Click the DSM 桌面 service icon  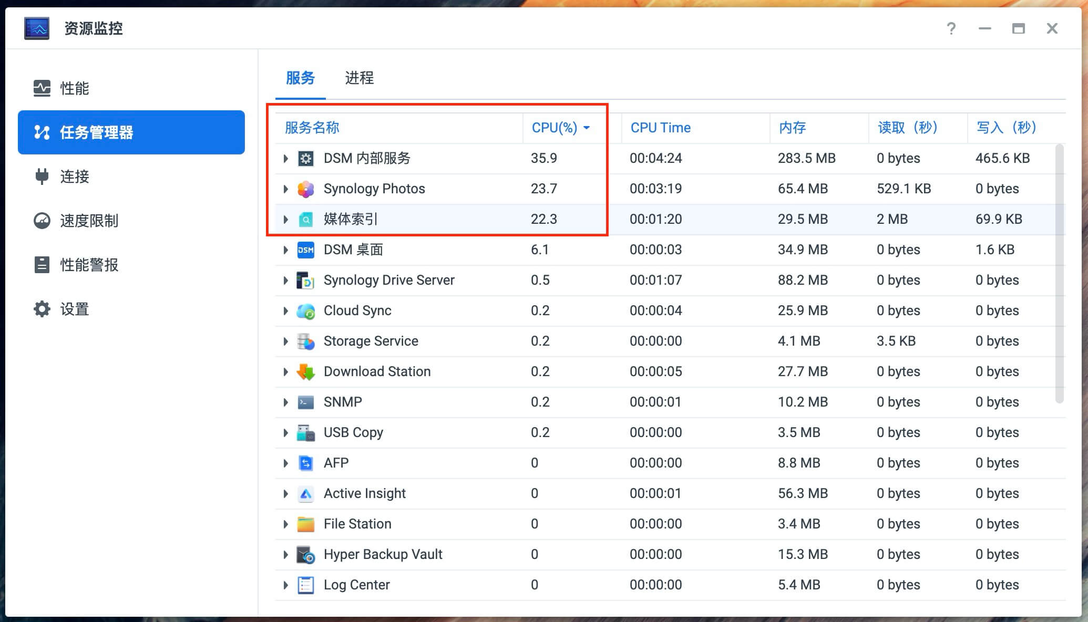pyautogui.click(x=306, y=250)
